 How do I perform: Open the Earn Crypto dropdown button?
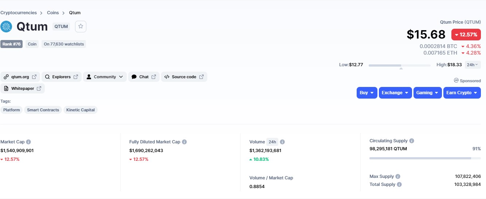462,93
